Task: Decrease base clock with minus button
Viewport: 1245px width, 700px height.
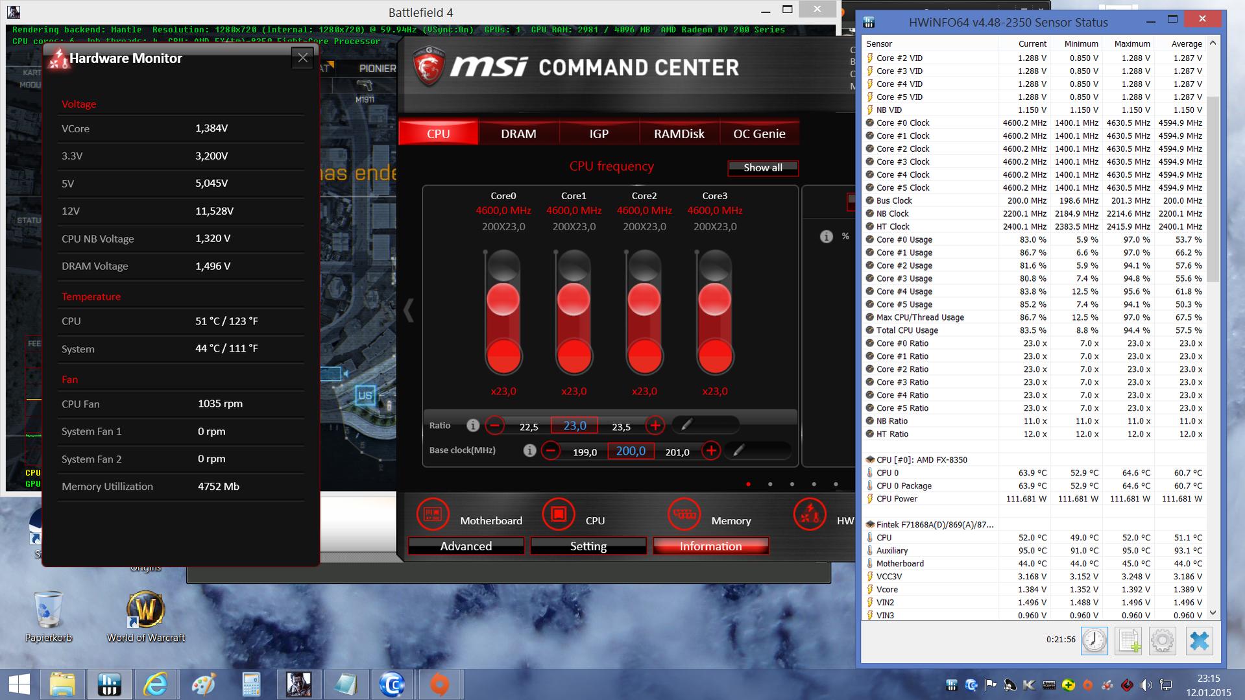Action: (551, 450)
